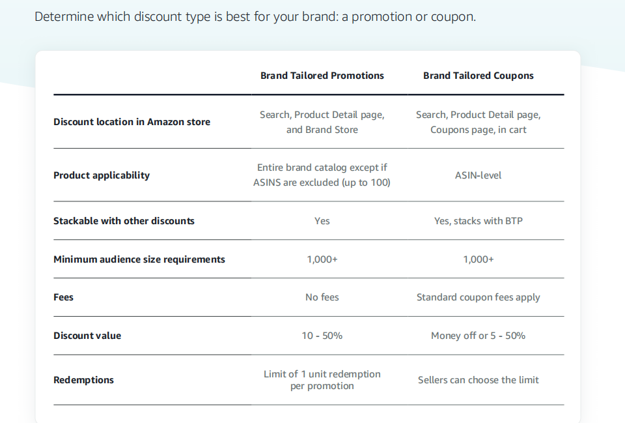The image size is (625, 423).
Task: Click the 'Determine which discount type' heading
Action: pos(255,17)
